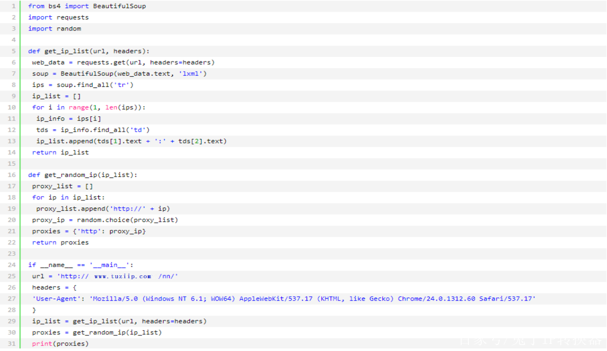This screenshot has height=351, width=607.
Task: Click the "proxies = {'http': proxy_ip}" line
Action: [x=89, y=231]
